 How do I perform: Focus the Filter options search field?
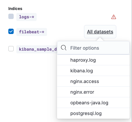tap(93, 48)
